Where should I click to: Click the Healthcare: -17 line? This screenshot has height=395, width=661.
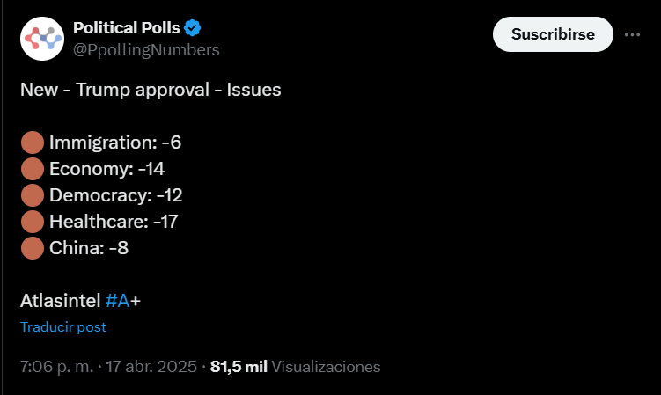114,222
